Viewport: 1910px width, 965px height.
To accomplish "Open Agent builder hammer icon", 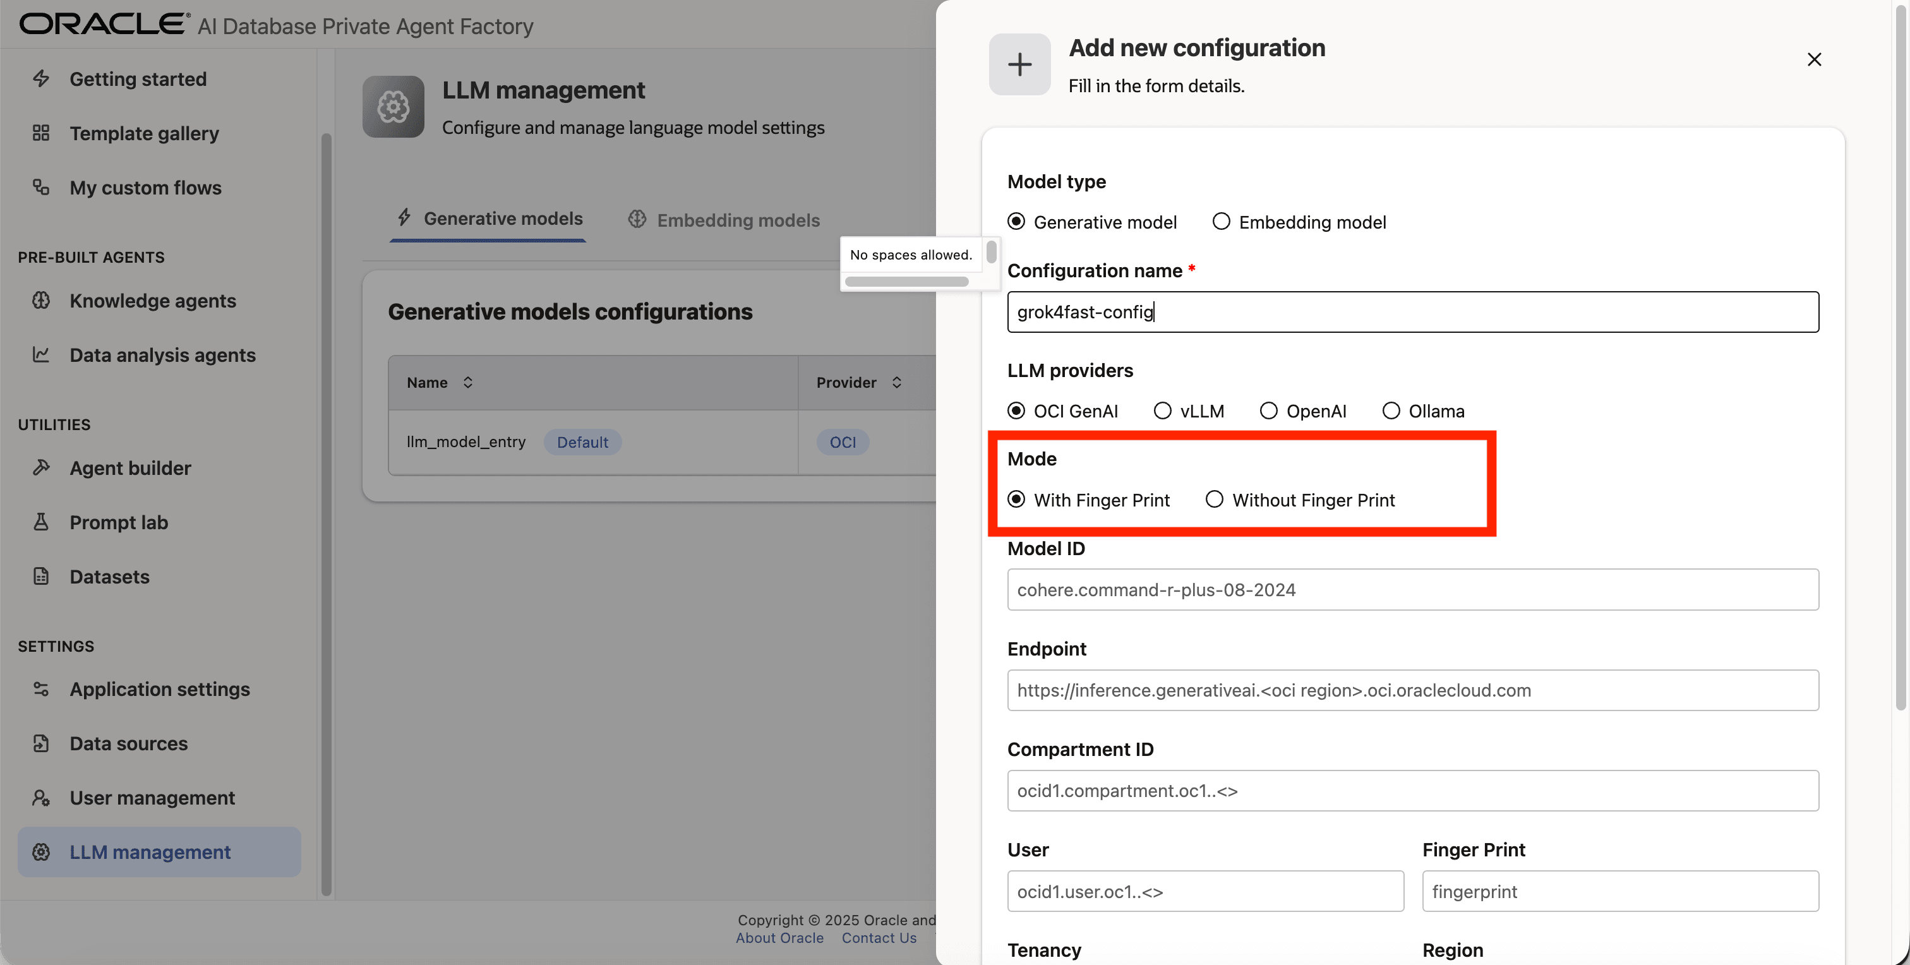I will pyautogui.click(x=41, y=468).
